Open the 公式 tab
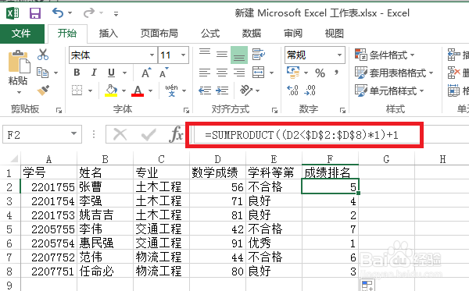The image size is (469, 291). [210, 34]
